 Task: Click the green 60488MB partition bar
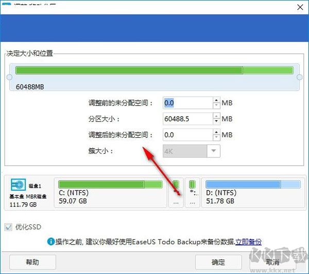tap(154, 70)
